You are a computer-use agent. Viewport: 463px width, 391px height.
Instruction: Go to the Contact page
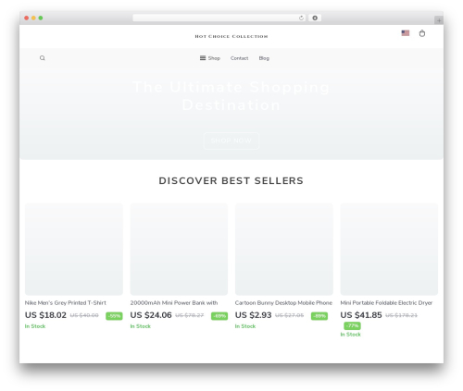pos(239,58)
